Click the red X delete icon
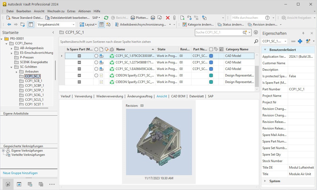The width and height of the screenshot is (317, 190). click(168, 18)
